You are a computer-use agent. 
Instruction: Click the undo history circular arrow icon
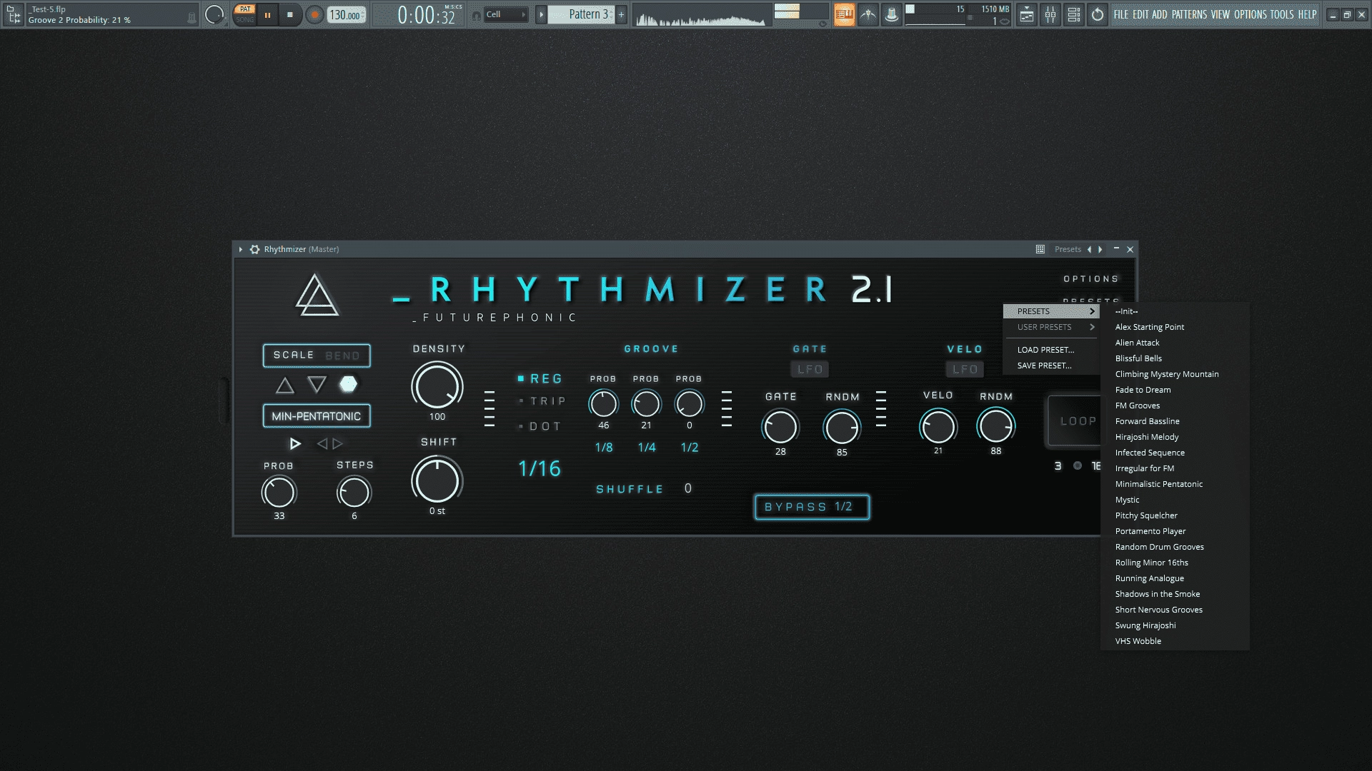[x=1098, y=14]
